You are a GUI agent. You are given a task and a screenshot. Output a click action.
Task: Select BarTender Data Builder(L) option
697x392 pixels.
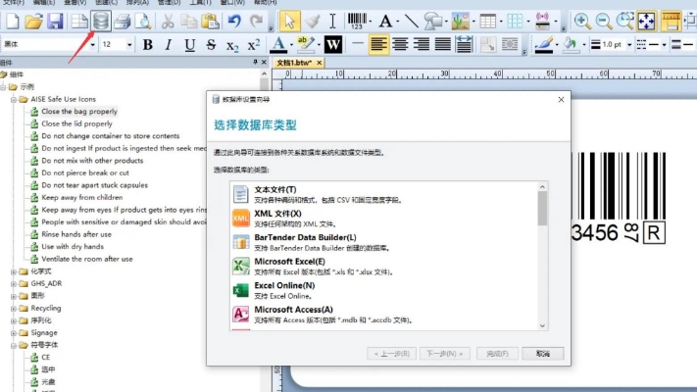384,242
